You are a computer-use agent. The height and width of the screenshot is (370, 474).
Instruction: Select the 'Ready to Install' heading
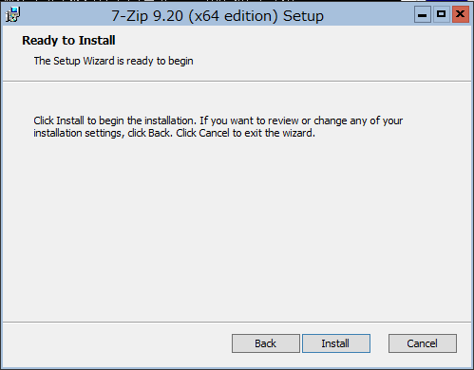click(x=68, y=41)
